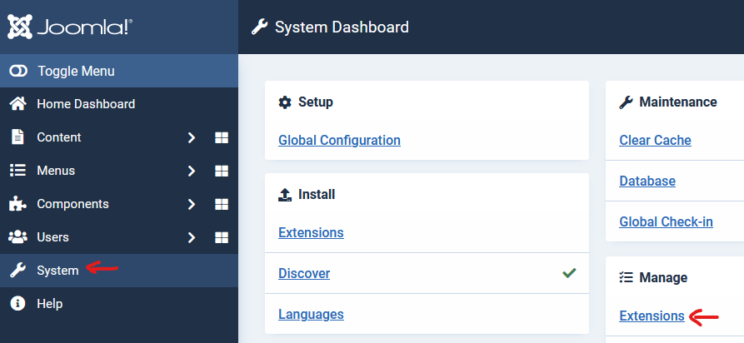
Task: Open the Components dashboard grid icon
Action: (222, 204)
